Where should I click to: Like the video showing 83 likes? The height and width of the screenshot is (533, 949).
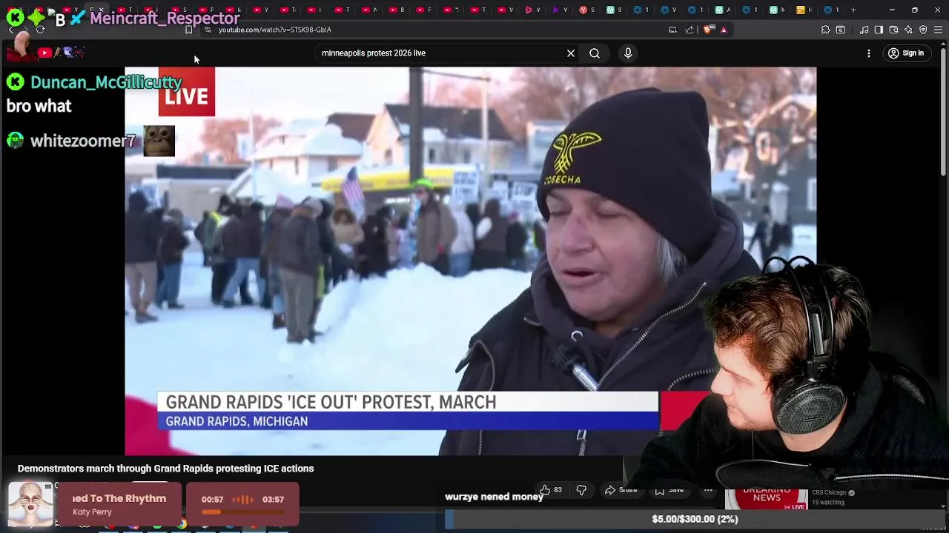pyautogui.click(x=550, y=490)
